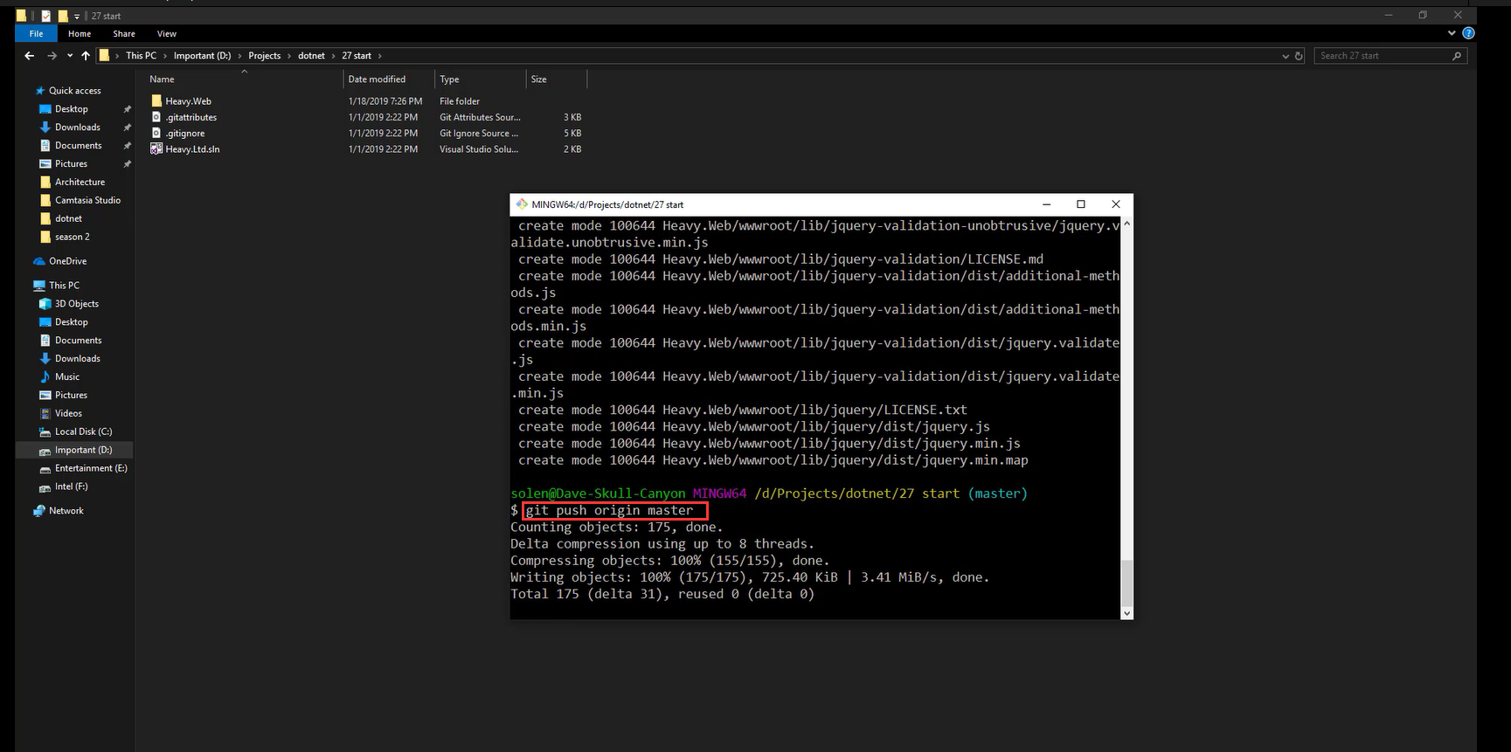Select the .gitattributes file
Viewport: 1511px width, 752px height.
(191, 117)
